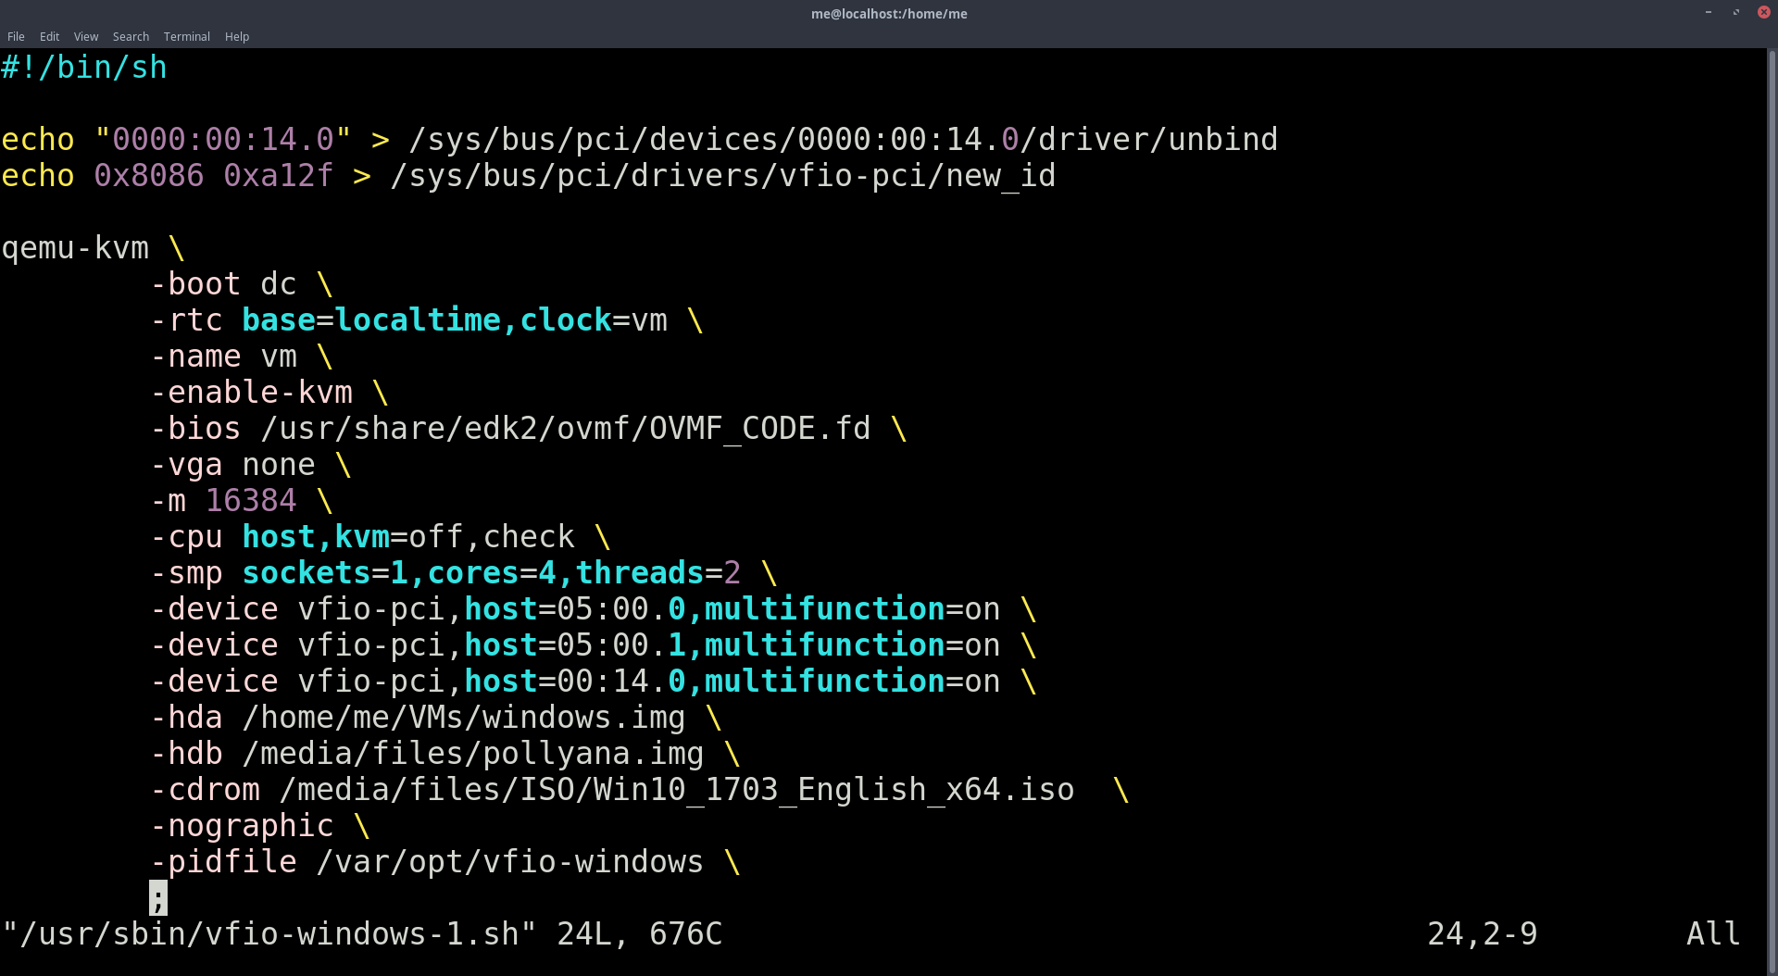Image resolution: width=1778 pixels, height=976 pixels.
Task: Open the Help menu
Action: coord(237,37)
